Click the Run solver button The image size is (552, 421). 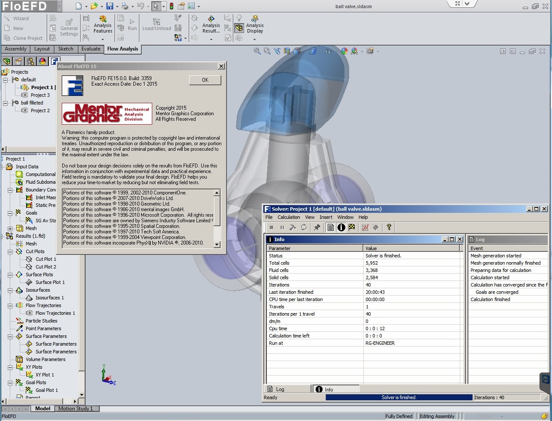coord(132,24)
